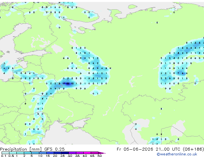Viewport: 204px width, 157px height.
Task: Click the 'Precipitation [mm] GFS 0.25' title
Action: pyautogui.click(x=32, y=149)
